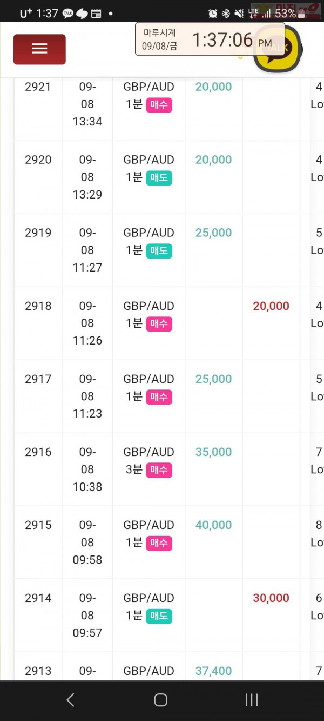
Task: Click the 매도 badge in row 2919
Action: pyautogui.click(x=159, y=251)
